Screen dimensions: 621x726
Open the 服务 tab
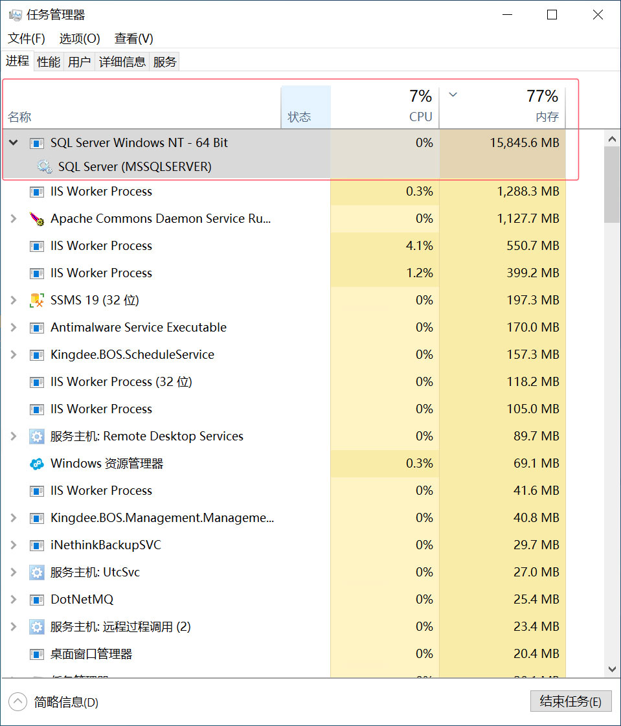tap(165, 62)
